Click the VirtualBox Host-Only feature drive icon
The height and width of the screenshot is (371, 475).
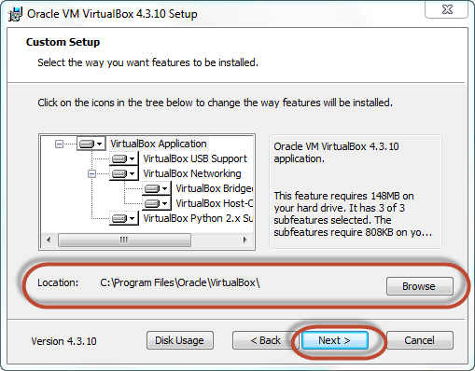point(157,203)
